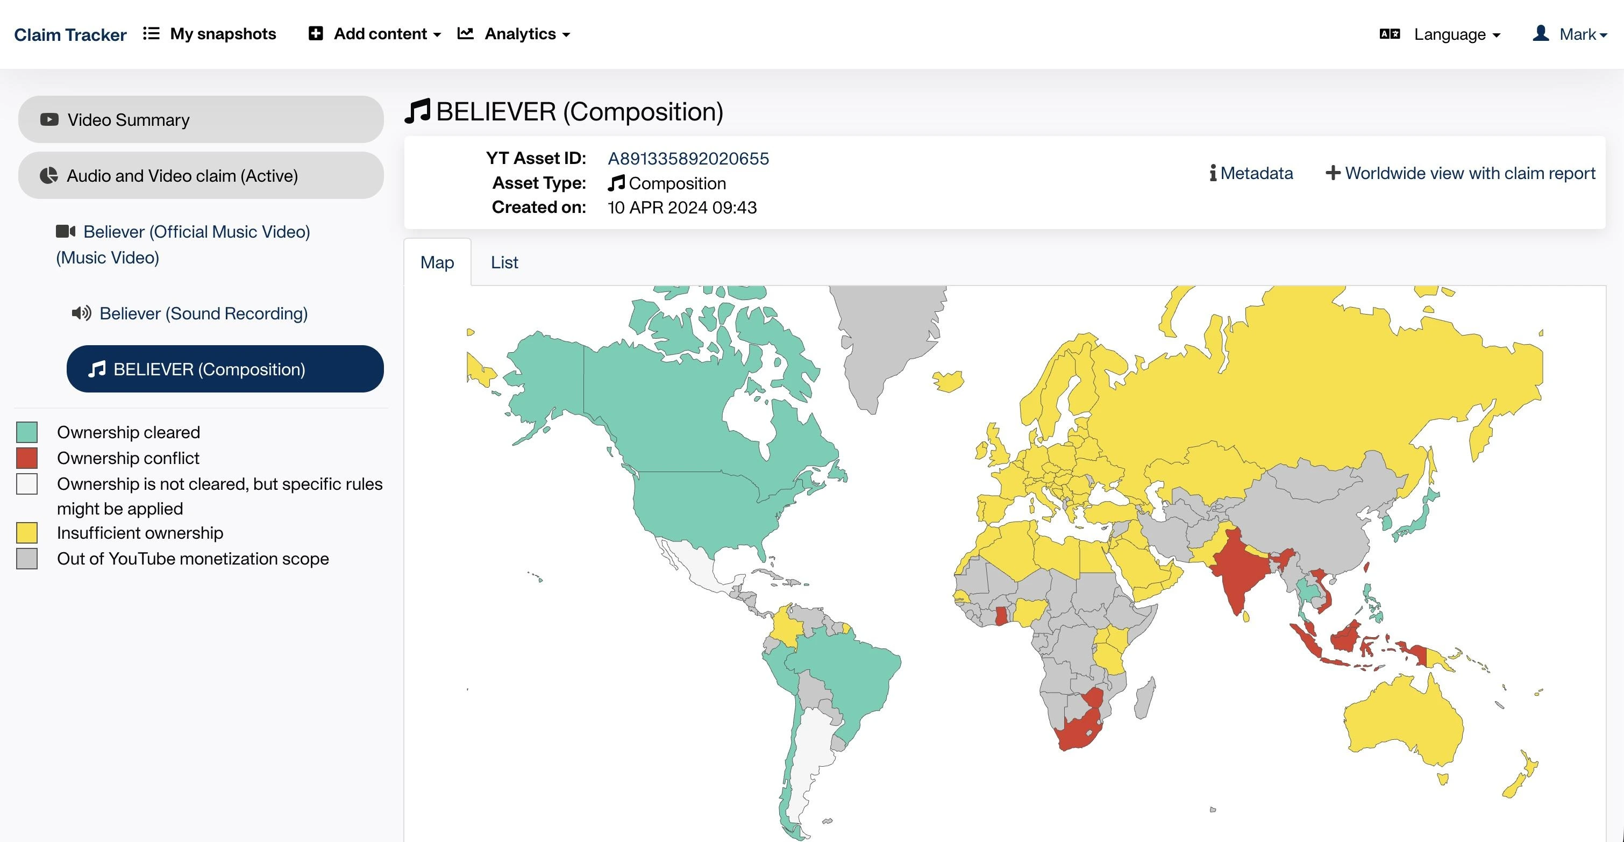Open Worldwide view with claim report
Image resolution: width=1624 pixels, height=842 pixels.
point(1460,173)
